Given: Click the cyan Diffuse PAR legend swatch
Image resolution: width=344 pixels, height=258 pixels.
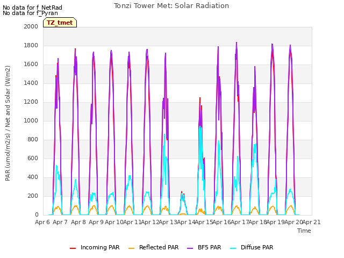Looking at the screenshot, I should [x=233, y=248].
